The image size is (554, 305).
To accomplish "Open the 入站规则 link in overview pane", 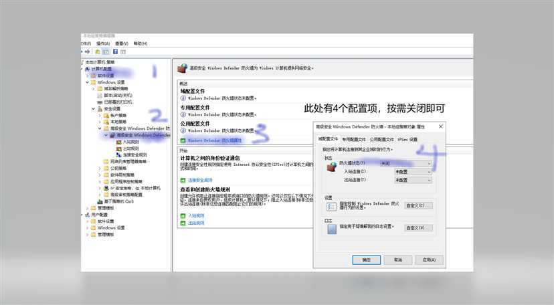I will pos(196,215).
